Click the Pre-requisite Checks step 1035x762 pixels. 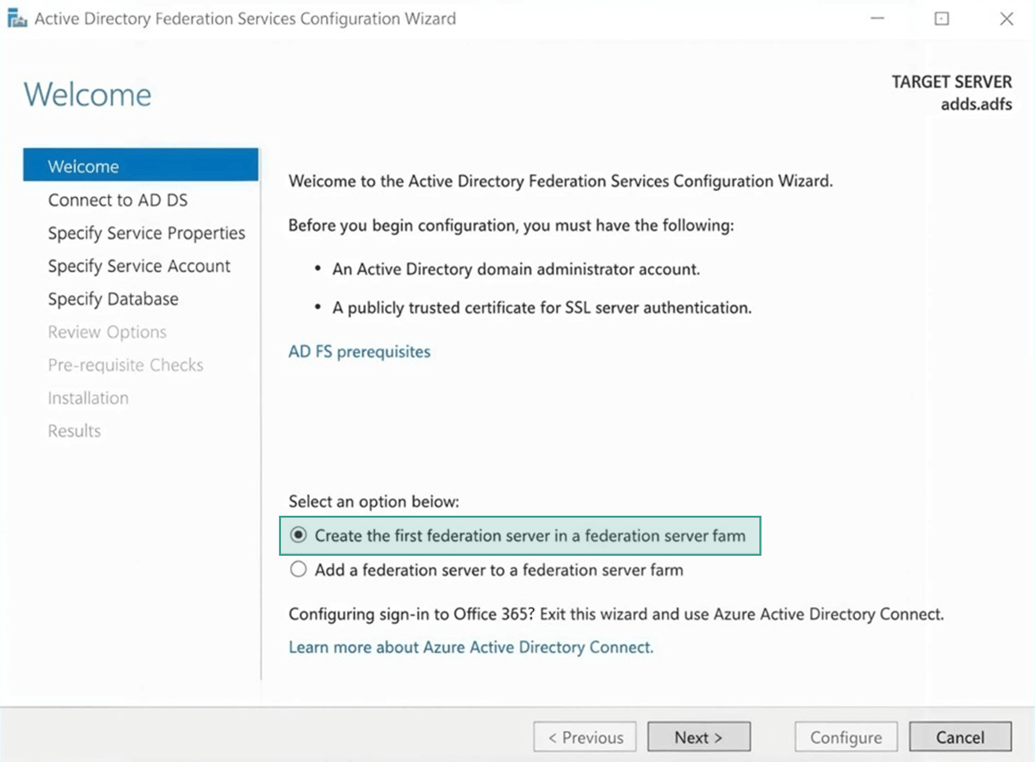(125, 365)
